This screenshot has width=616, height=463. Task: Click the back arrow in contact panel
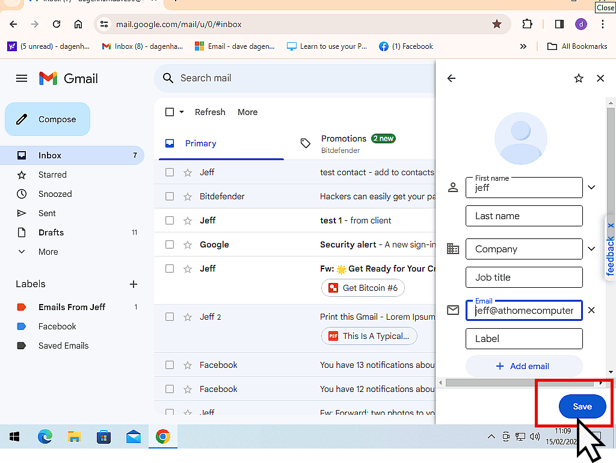452,78
